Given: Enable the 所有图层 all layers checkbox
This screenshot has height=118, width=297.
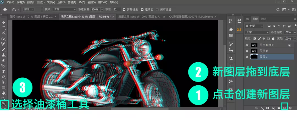Looking at the screenshot, I should (157, 9).
